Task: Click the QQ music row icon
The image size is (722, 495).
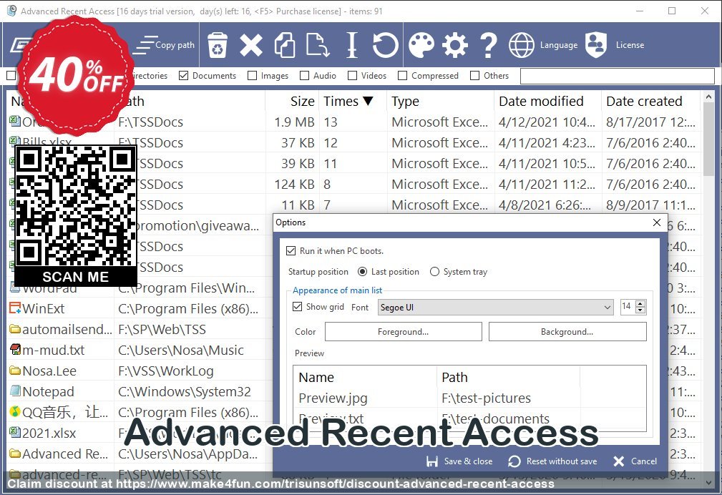Action: coord(15,411)
